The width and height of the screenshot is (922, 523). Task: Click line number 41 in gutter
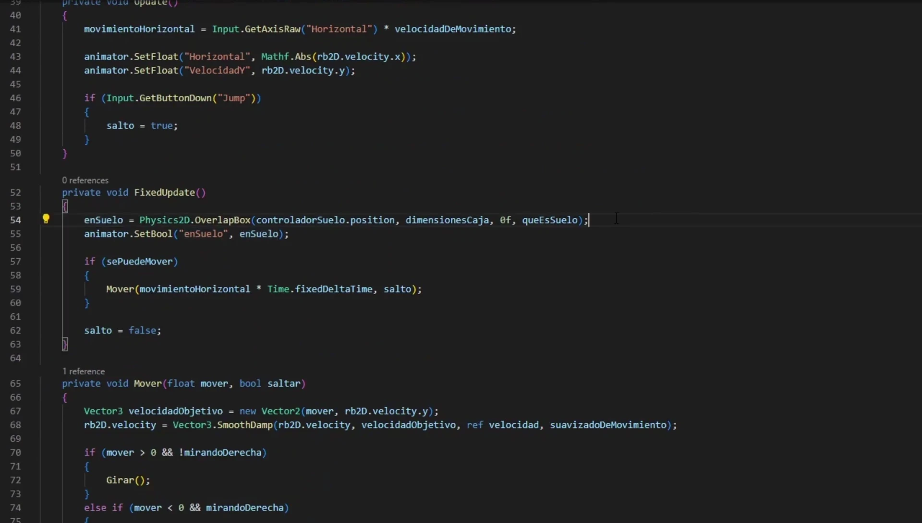click(15, 29)
